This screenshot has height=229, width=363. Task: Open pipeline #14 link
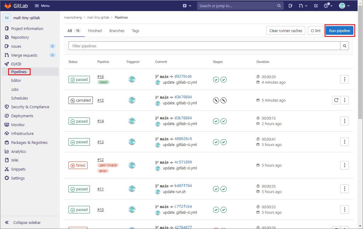[101, 121]
